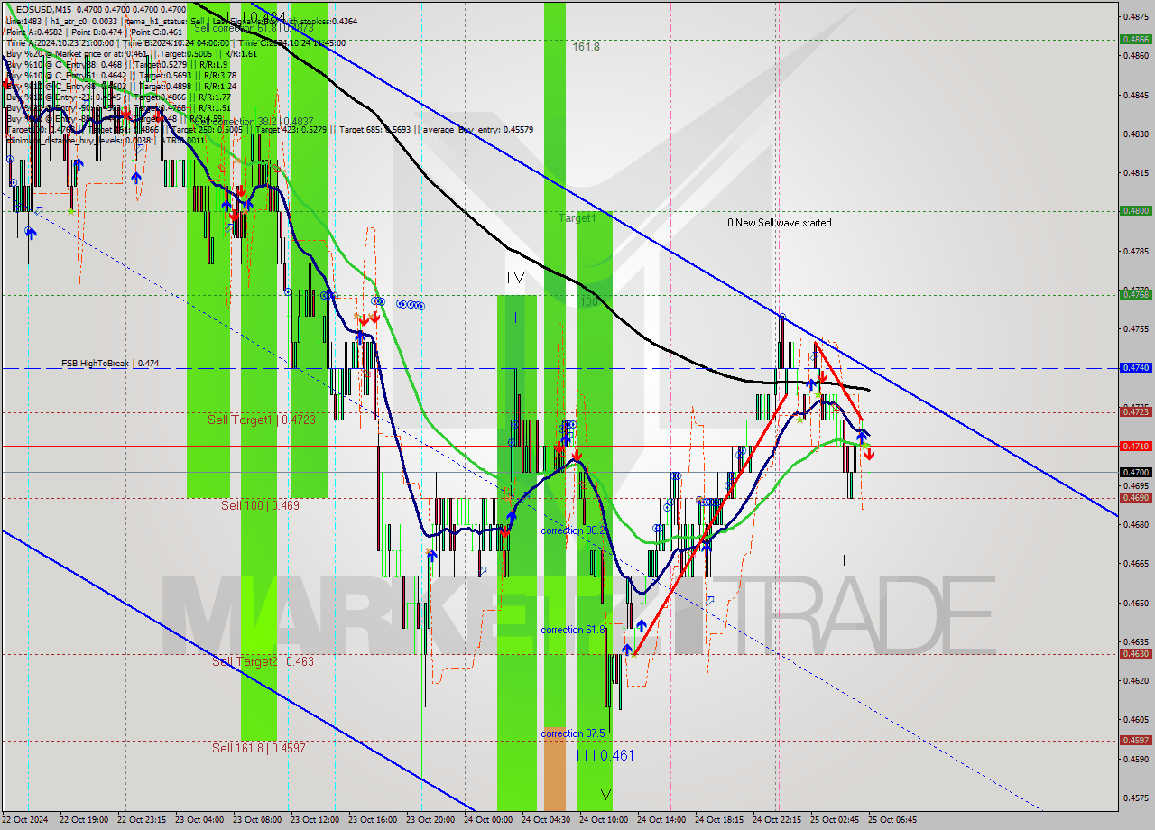Click the 'correction 61.8' label
Screen dimensions: 1155x830
(573, 630)
